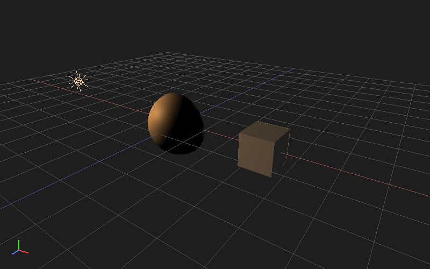Select the brown cube object
Viewport: 430px width, 269px height.
[x=263, y=149]
